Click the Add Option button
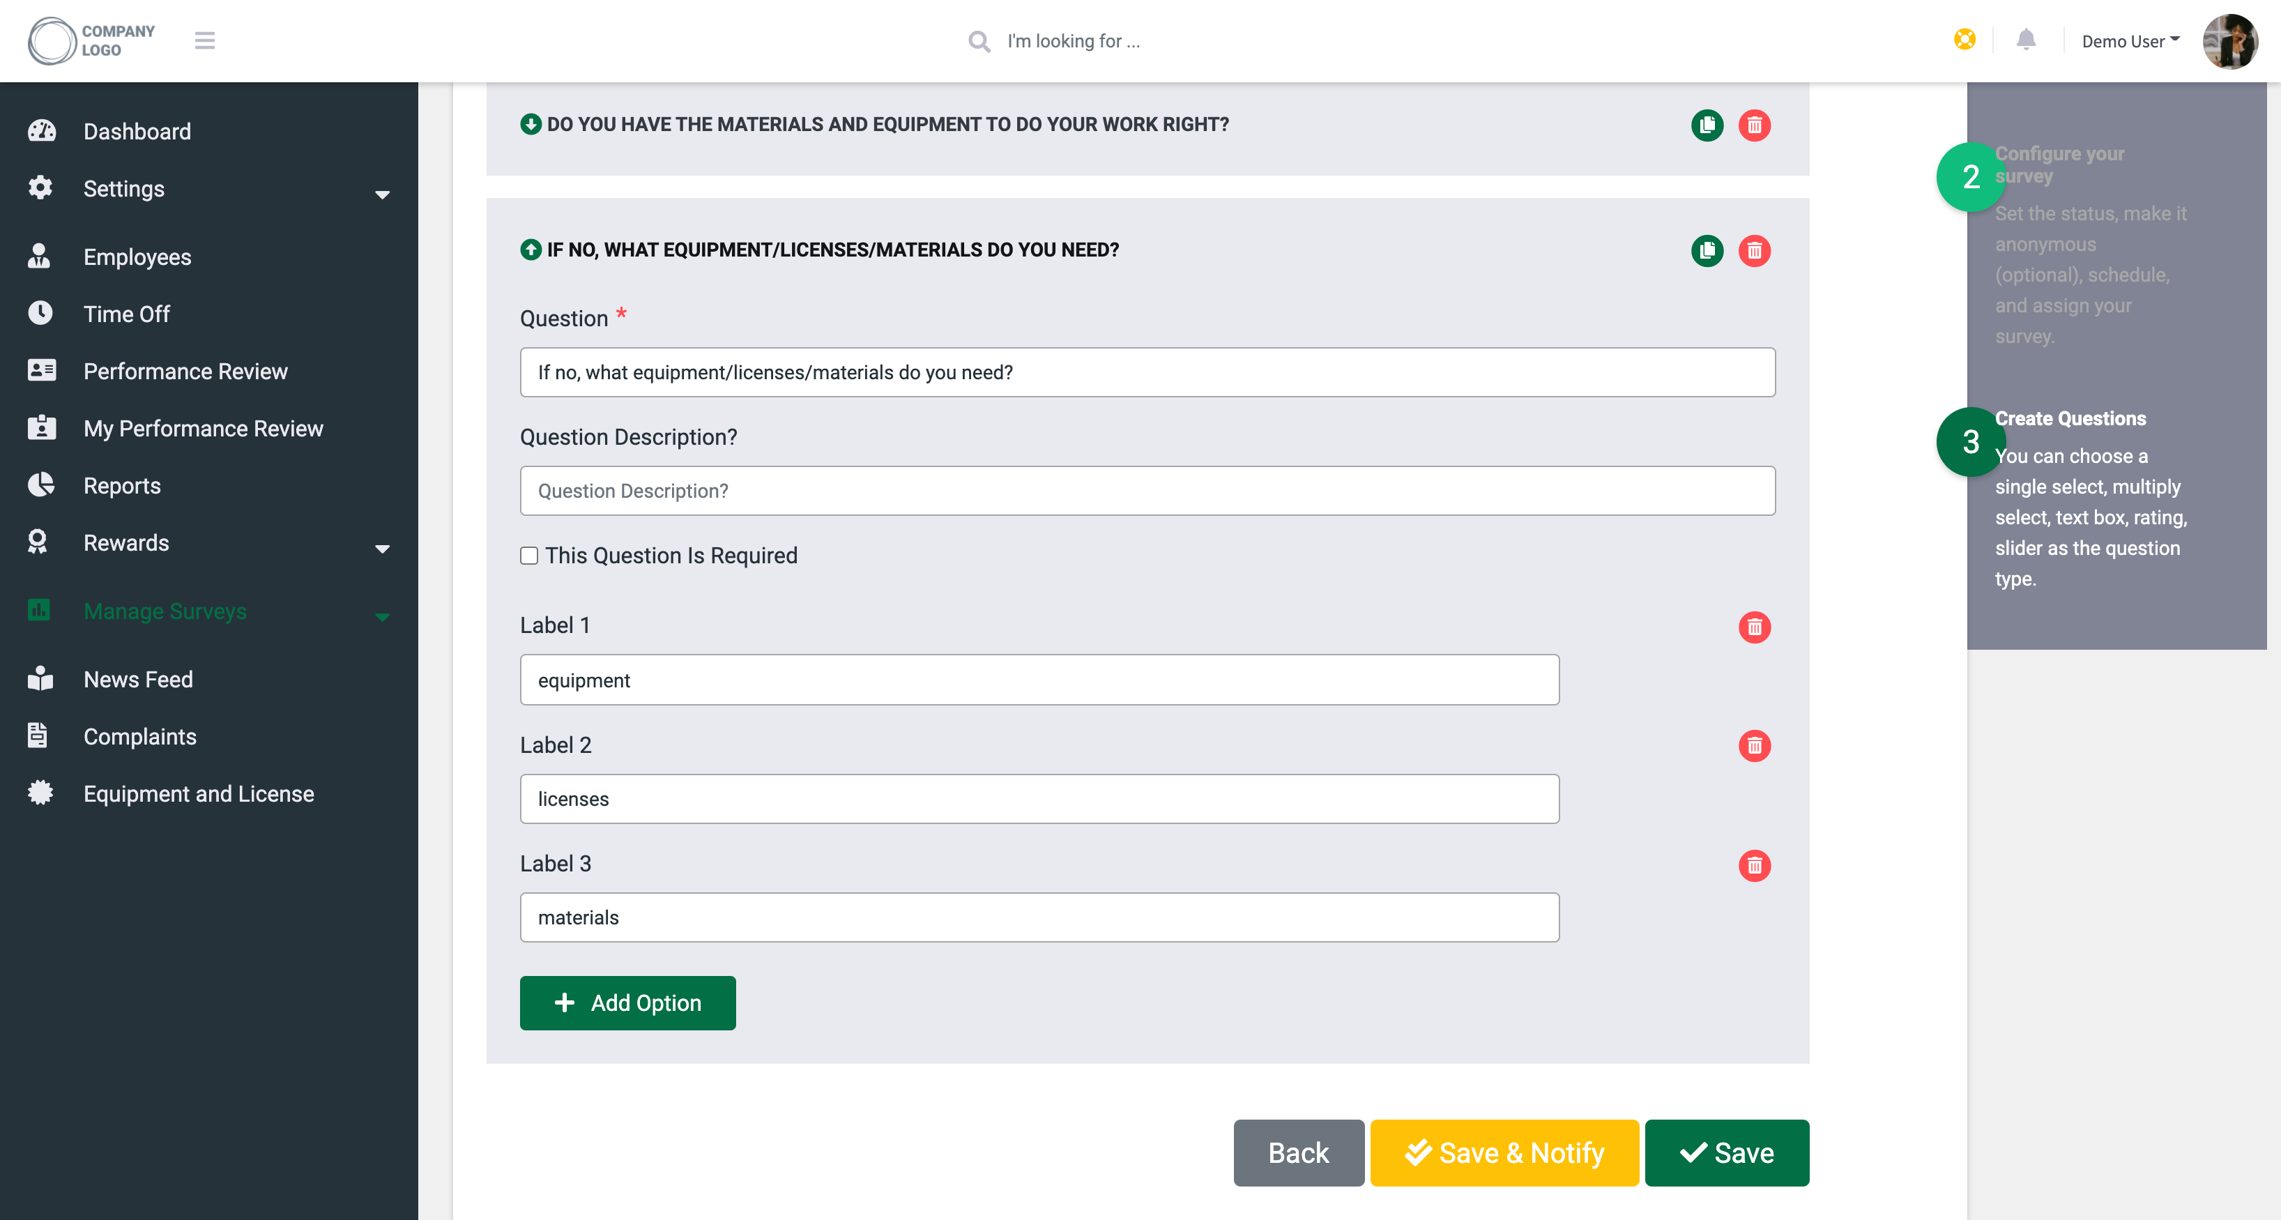This screenshot has height=1220, width=2281. pos(627,1002)
